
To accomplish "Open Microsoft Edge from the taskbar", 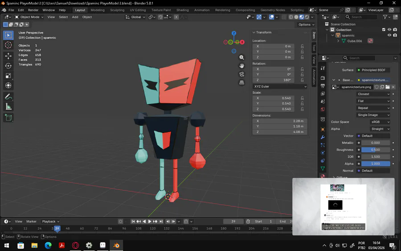I will click(48, 245).
